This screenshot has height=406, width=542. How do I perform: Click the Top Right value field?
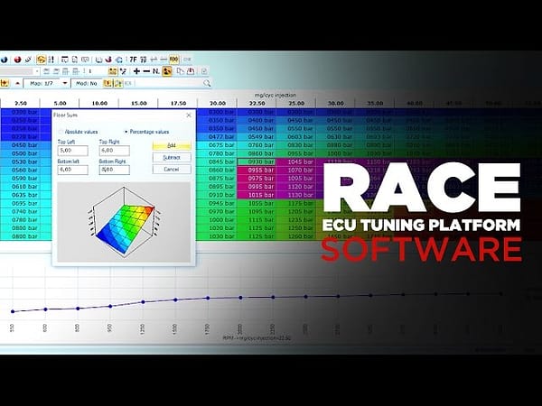115,151
